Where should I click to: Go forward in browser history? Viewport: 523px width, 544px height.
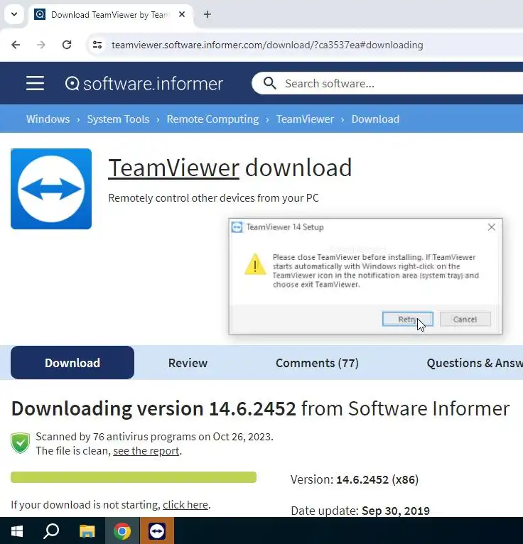[41, 45]
